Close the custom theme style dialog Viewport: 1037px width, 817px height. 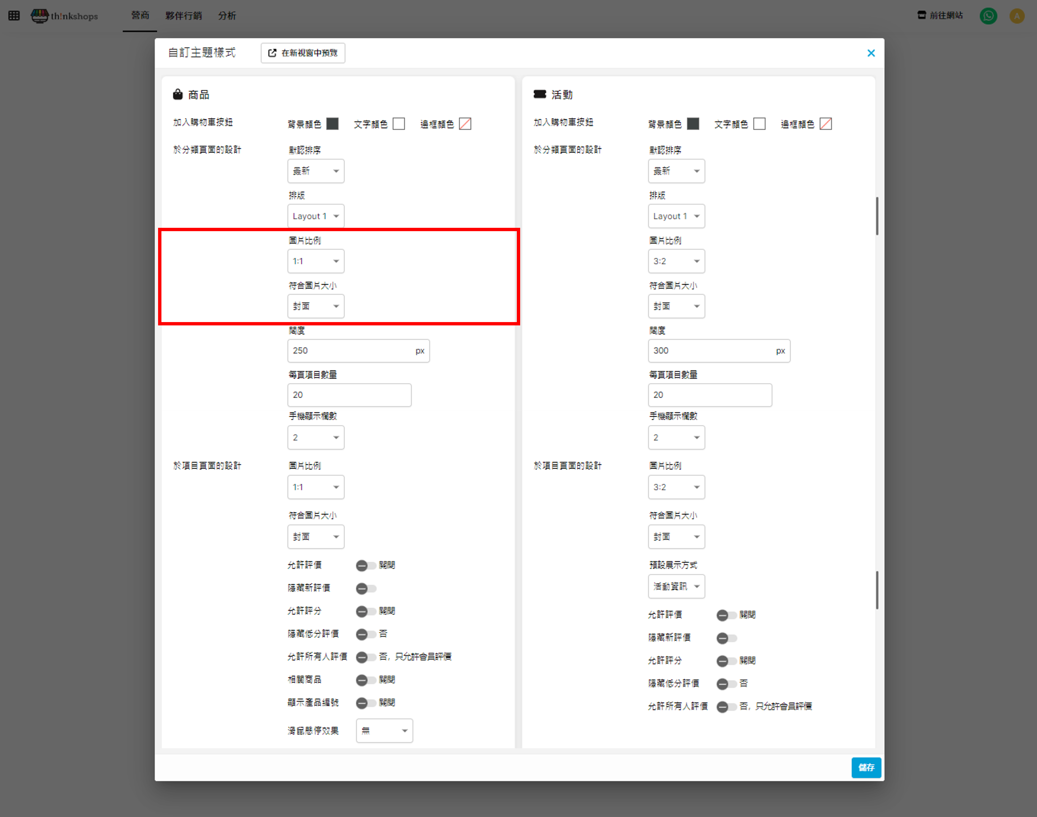click(871, 53)
